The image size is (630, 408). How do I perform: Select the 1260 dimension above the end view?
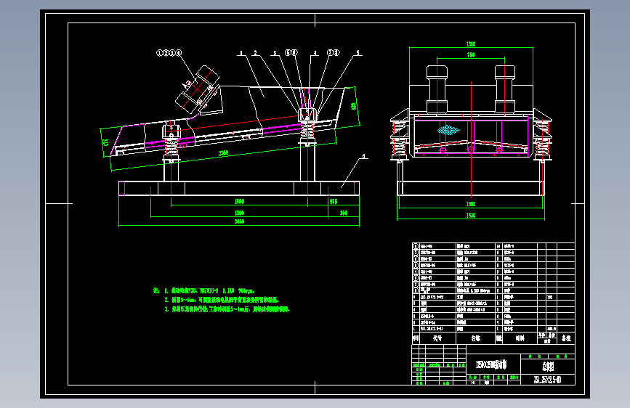click(471, 44)
